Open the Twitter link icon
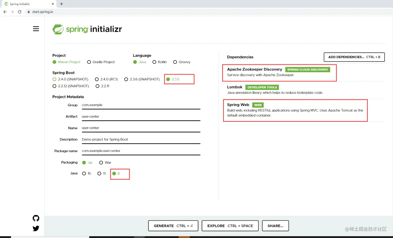Screen dimensions: 393x238 tap(36, 228)
